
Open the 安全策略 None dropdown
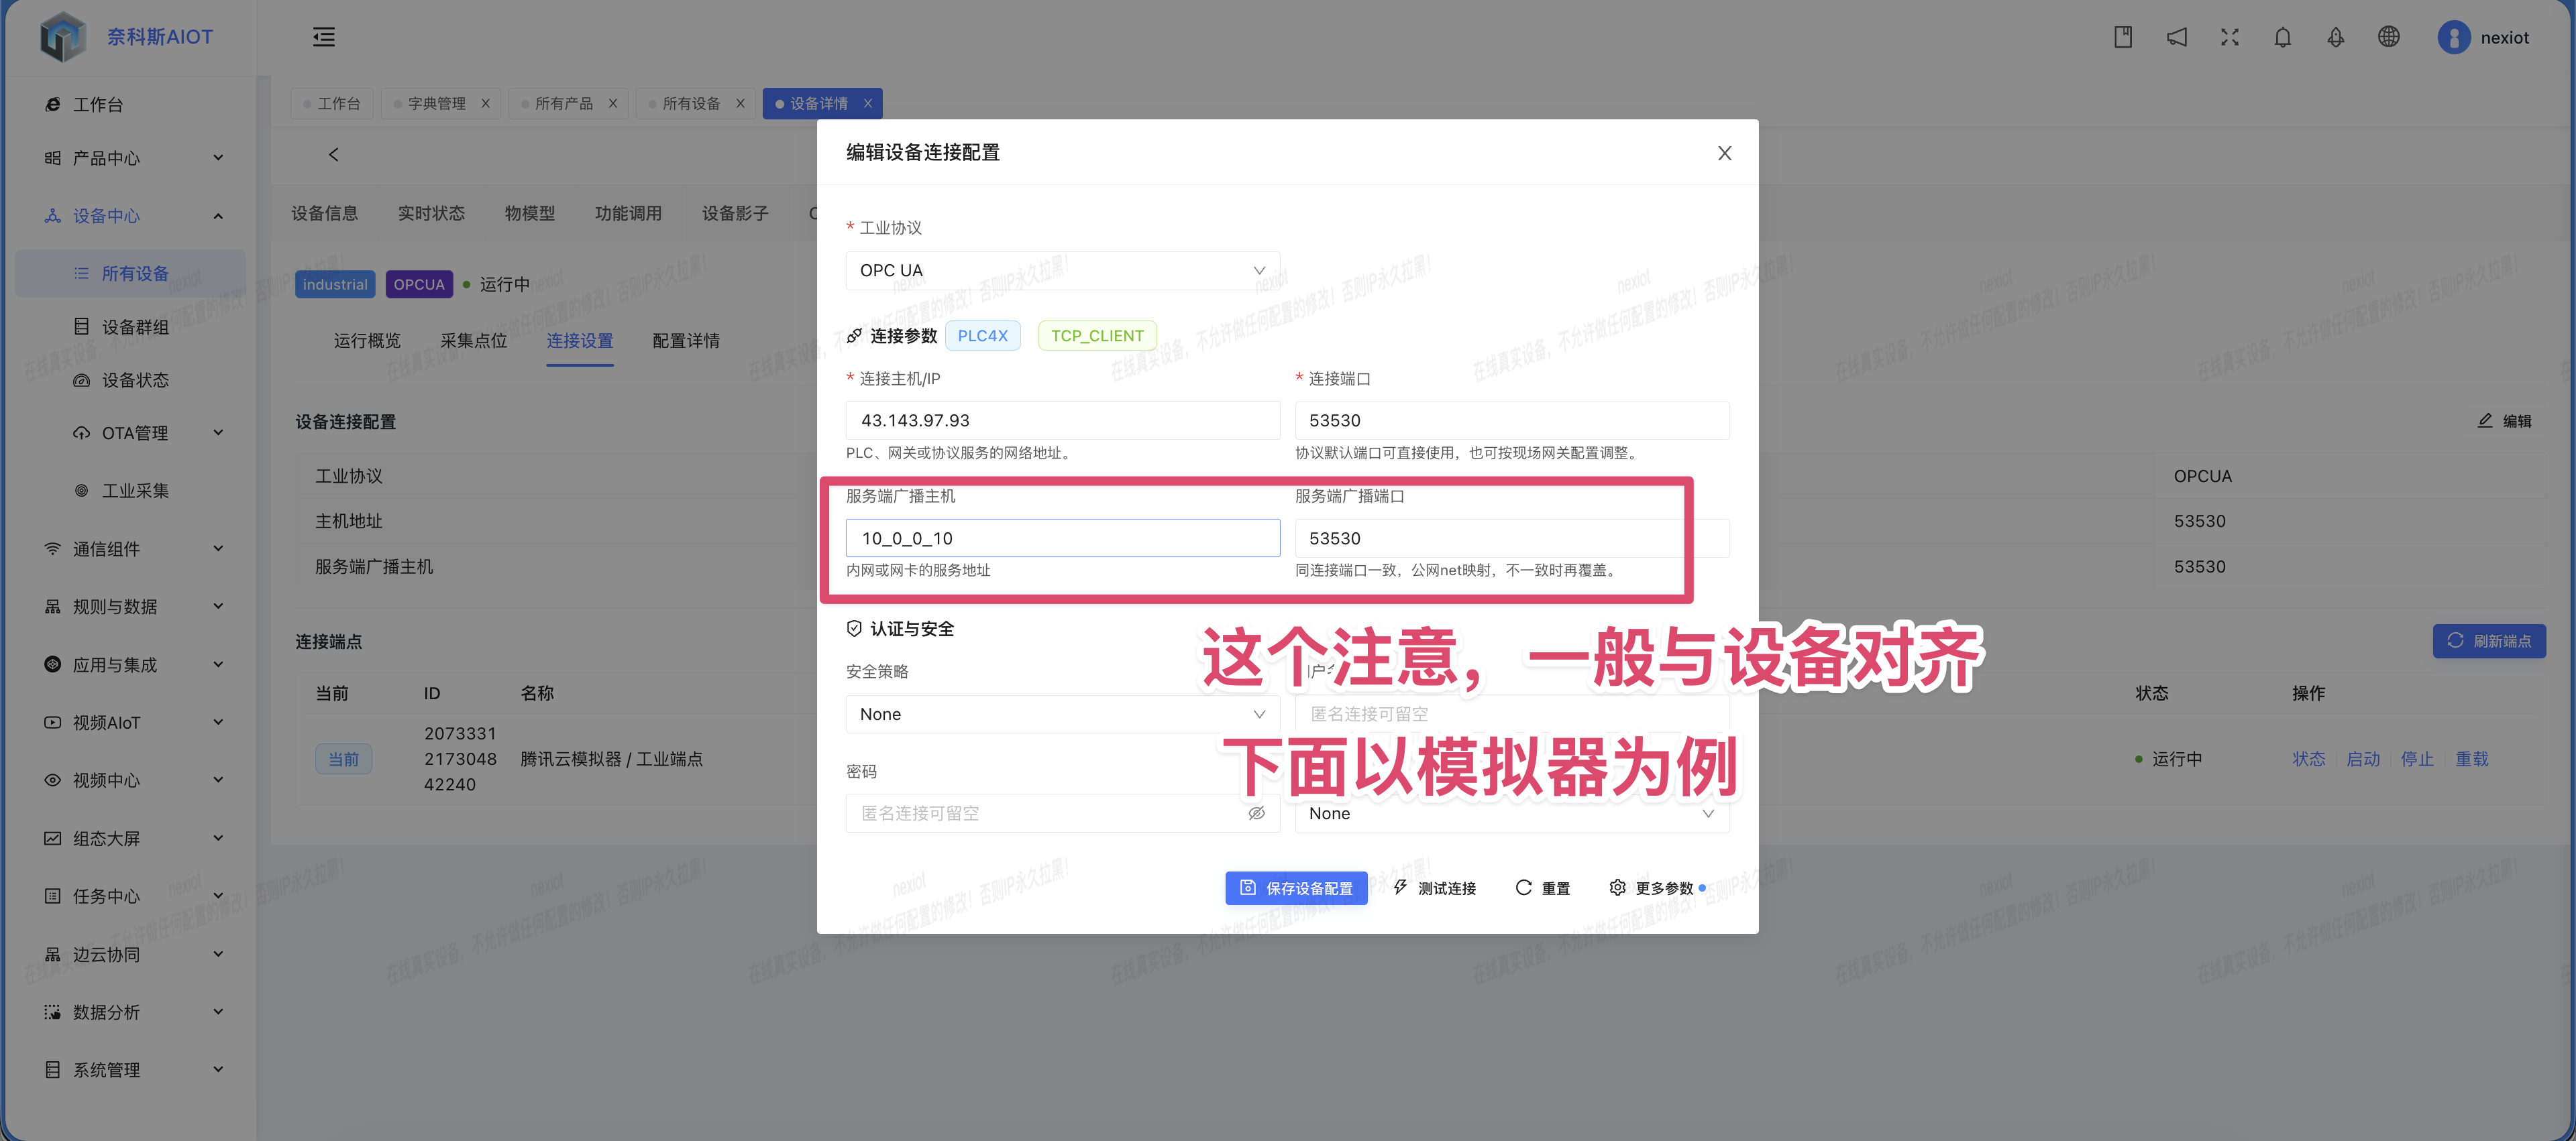point(1062,715)
